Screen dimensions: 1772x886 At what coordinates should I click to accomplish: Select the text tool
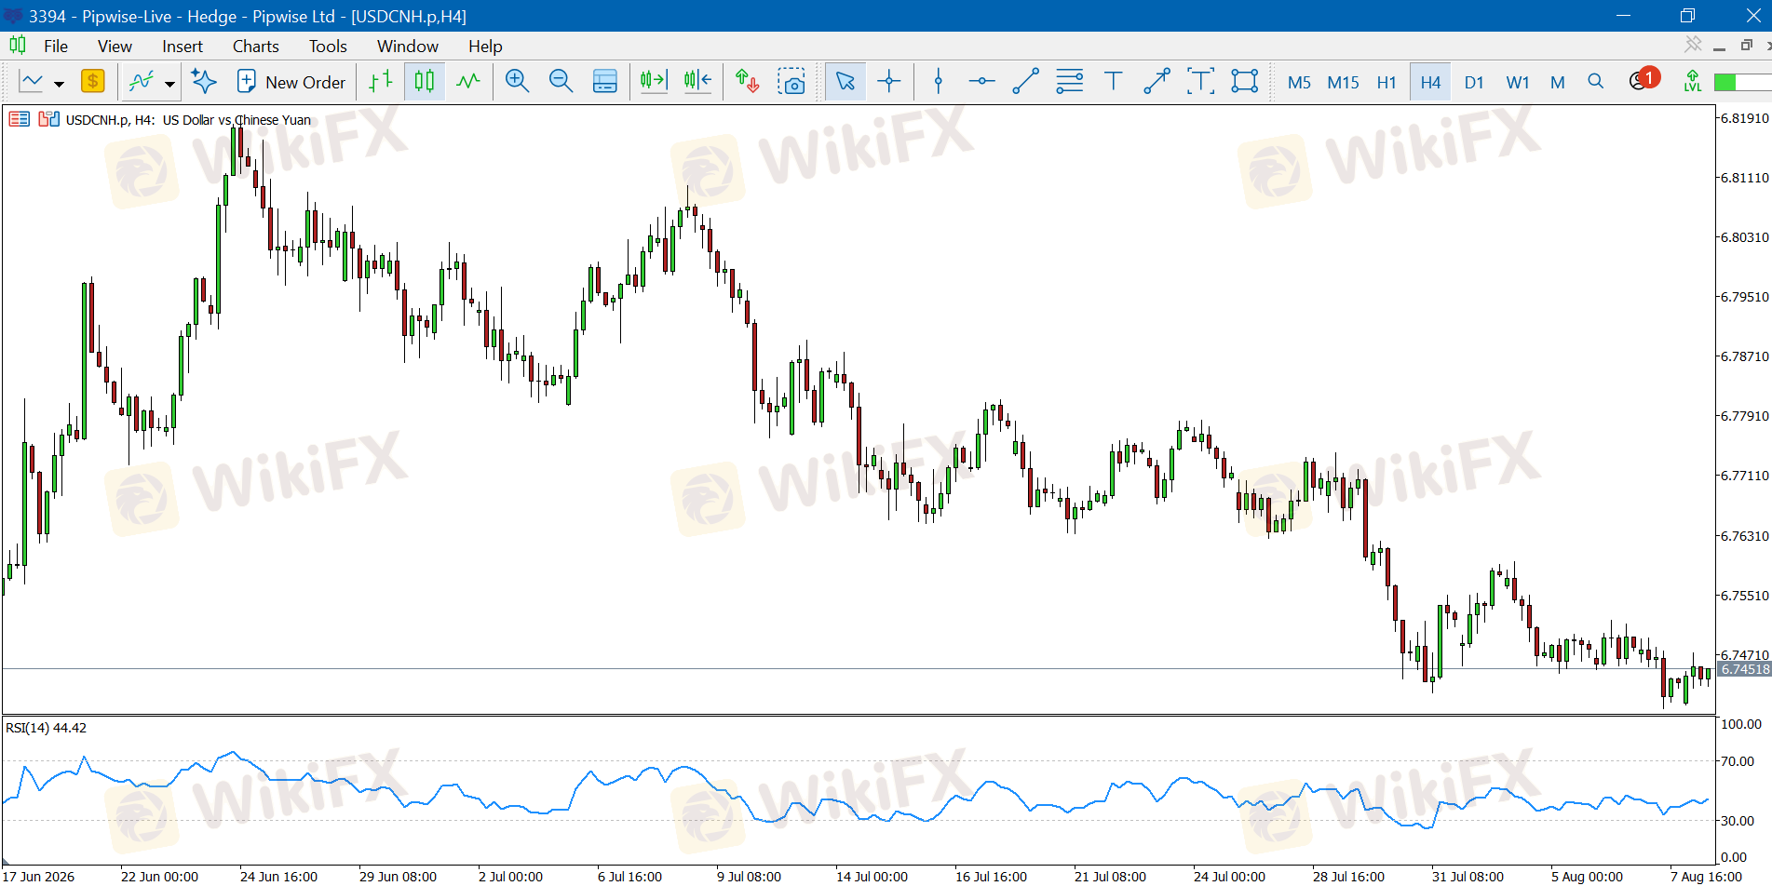click(1114, 82)
